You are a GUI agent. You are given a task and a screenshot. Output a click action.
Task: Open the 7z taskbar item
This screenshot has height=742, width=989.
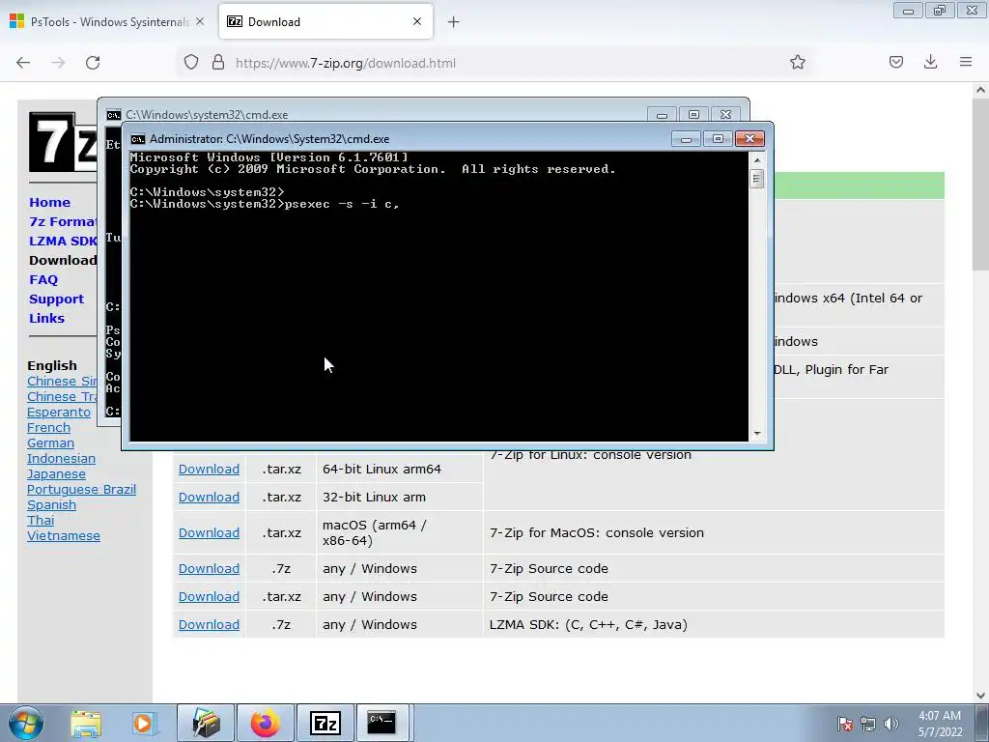pyautogui.click(x=325, y=723)
